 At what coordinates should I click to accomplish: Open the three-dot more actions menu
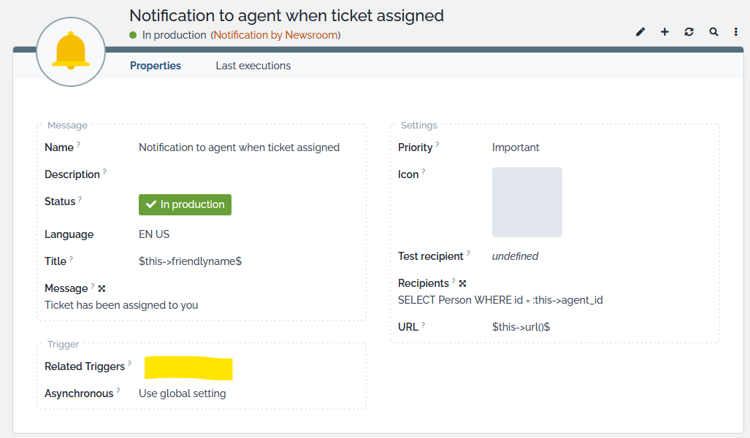pyautogui.click(x=736, y=32)
